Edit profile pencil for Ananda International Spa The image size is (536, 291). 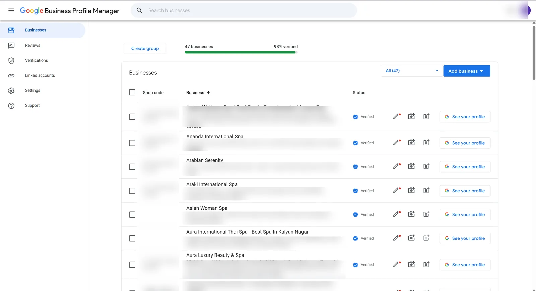pyautogui.click(x=397, y=143)
